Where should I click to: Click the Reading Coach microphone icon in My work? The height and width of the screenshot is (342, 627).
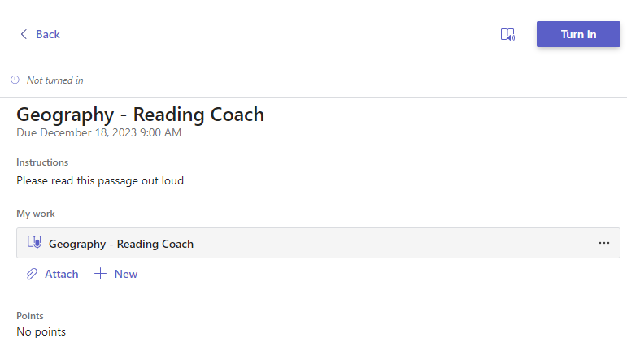[34, 242]
